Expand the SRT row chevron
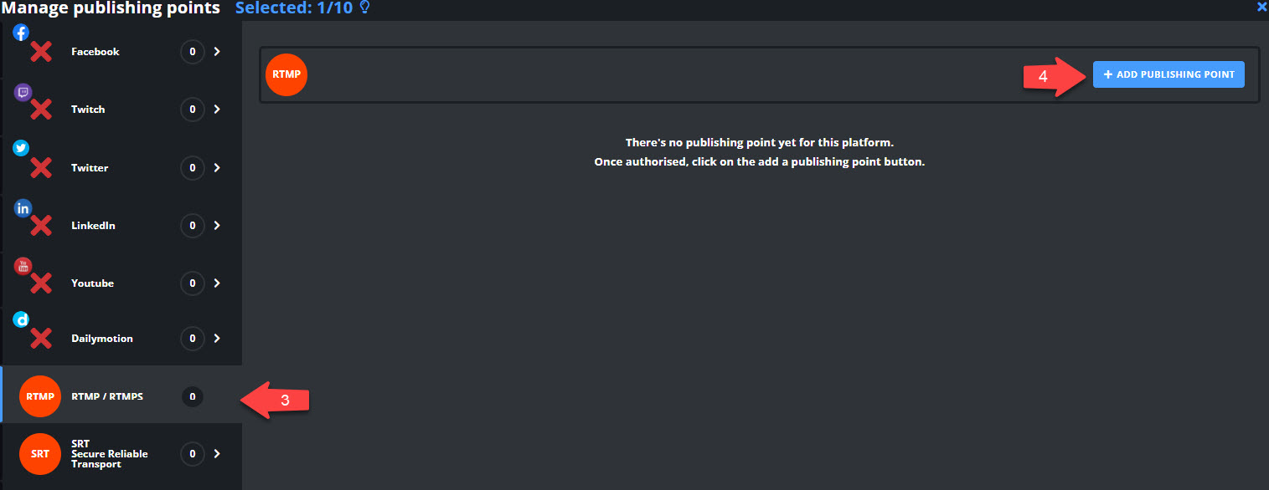Image resolution: width=1269 pixels, height=490 pixels. (x=217, y=454)
